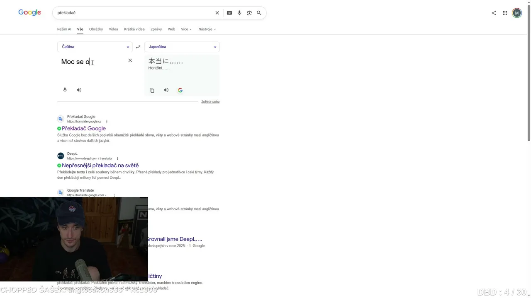The image size is (531, 298).
Task: Switch to Videa tab
Action: (x=113, y=29)
